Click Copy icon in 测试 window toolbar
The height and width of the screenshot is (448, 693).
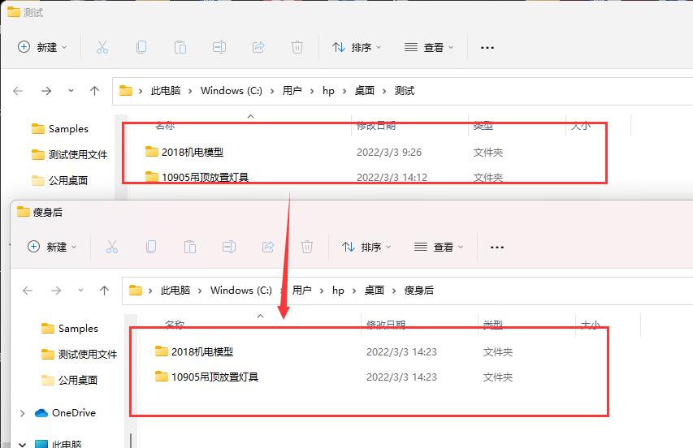pos(141,47)
